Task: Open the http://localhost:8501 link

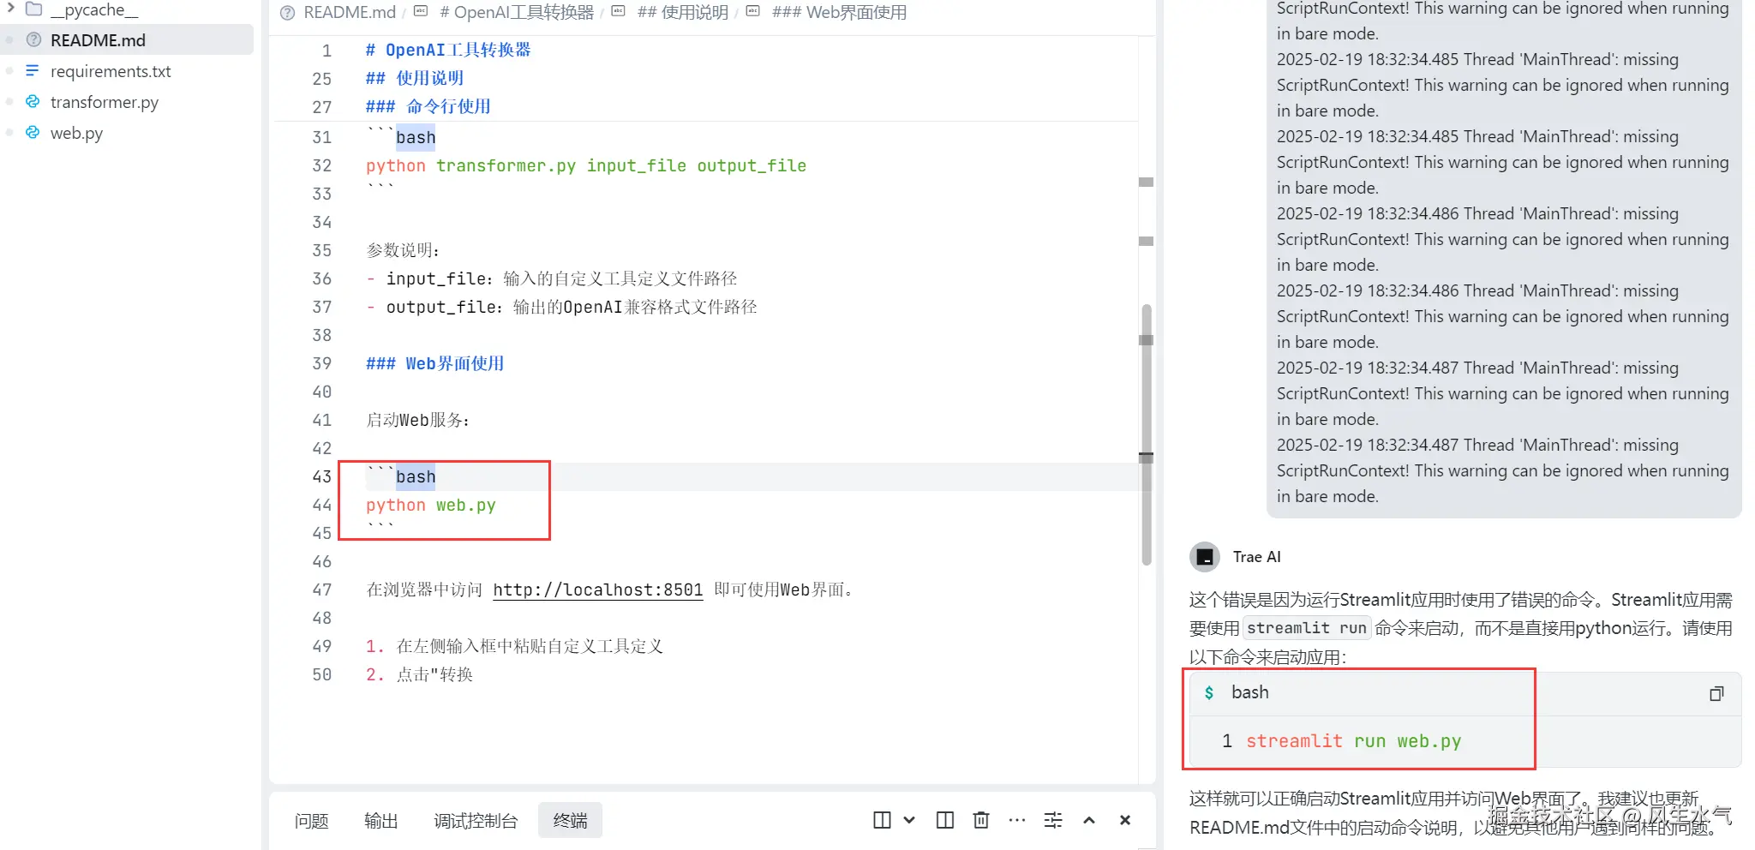Action: (598, 590)
